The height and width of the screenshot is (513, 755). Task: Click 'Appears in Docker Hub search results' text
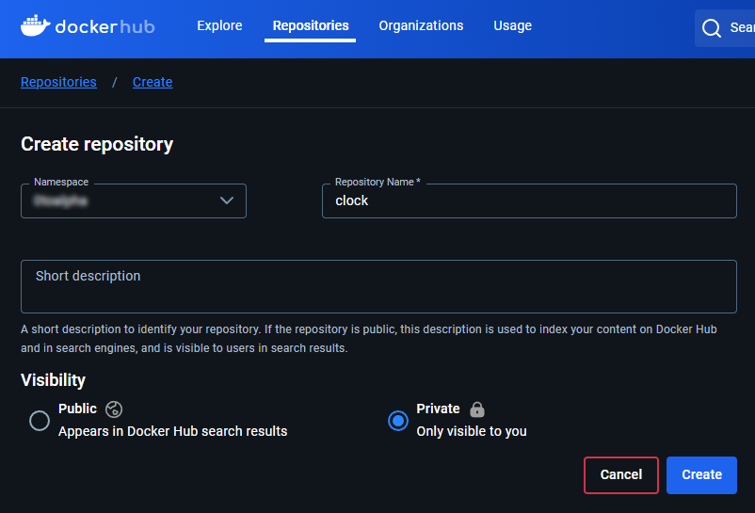coord(173,431)
